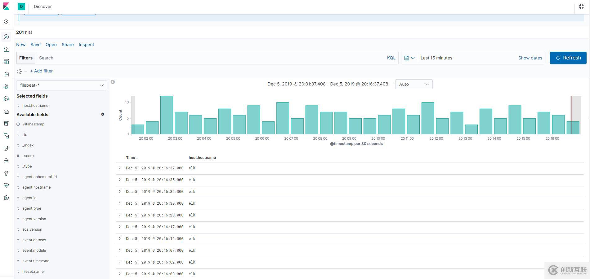This screenshot has height=279, width=590.
Task: Open Stack Monitoring heartbeat icon
Action: (6, 185)
